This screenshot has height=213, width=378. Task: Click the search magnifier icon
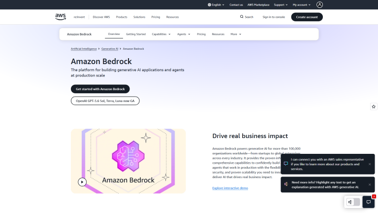click(x=242, y=17)
